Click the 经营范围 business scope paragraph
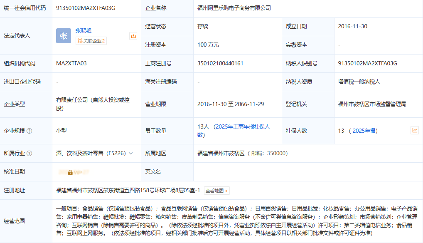The width and height of the screenshot is (423, 243). point(236,221)
